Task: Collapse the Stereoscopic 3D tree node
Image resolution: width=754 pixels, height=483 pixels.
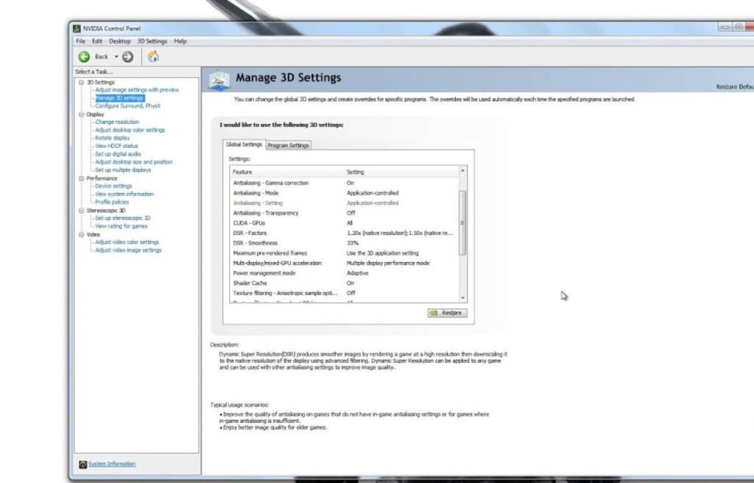Action: point(82,211)
